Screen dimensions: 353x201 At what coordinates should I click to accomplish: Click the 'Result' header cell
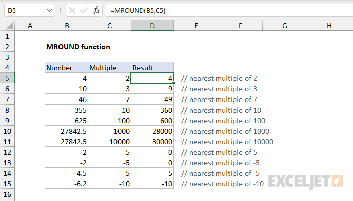tap(152, 68)
